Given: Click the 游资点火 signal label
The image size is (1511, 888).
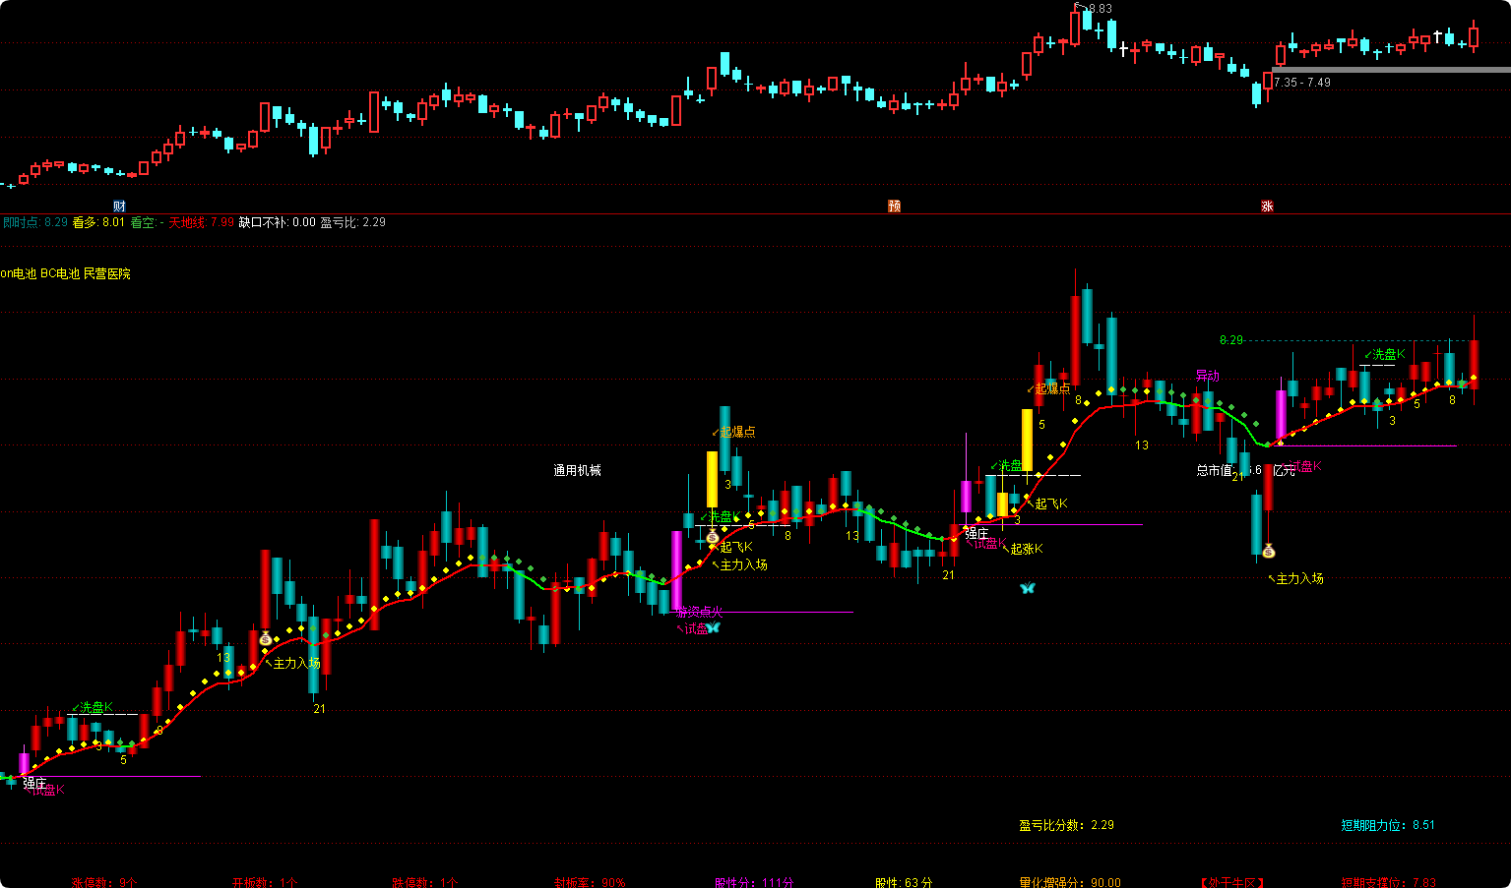Looking at the screenshot, I should pos(699,612).
